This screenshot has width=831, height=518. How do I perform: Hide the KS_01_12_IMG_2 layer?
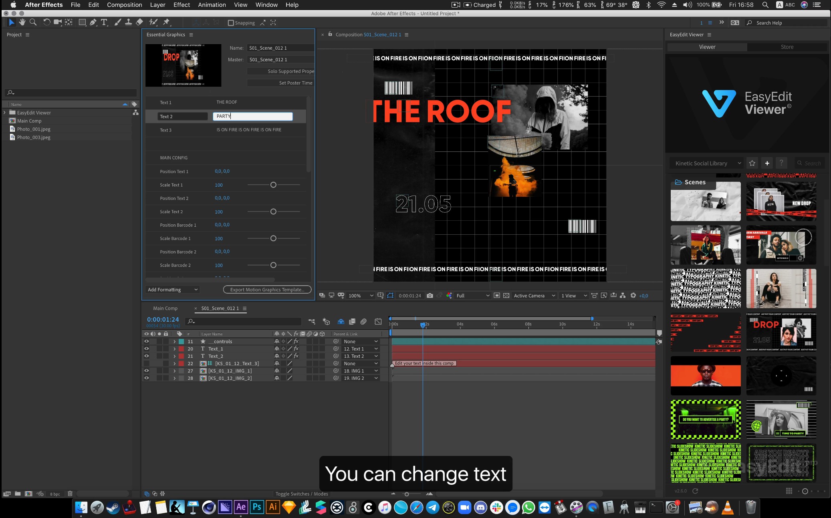146,378
